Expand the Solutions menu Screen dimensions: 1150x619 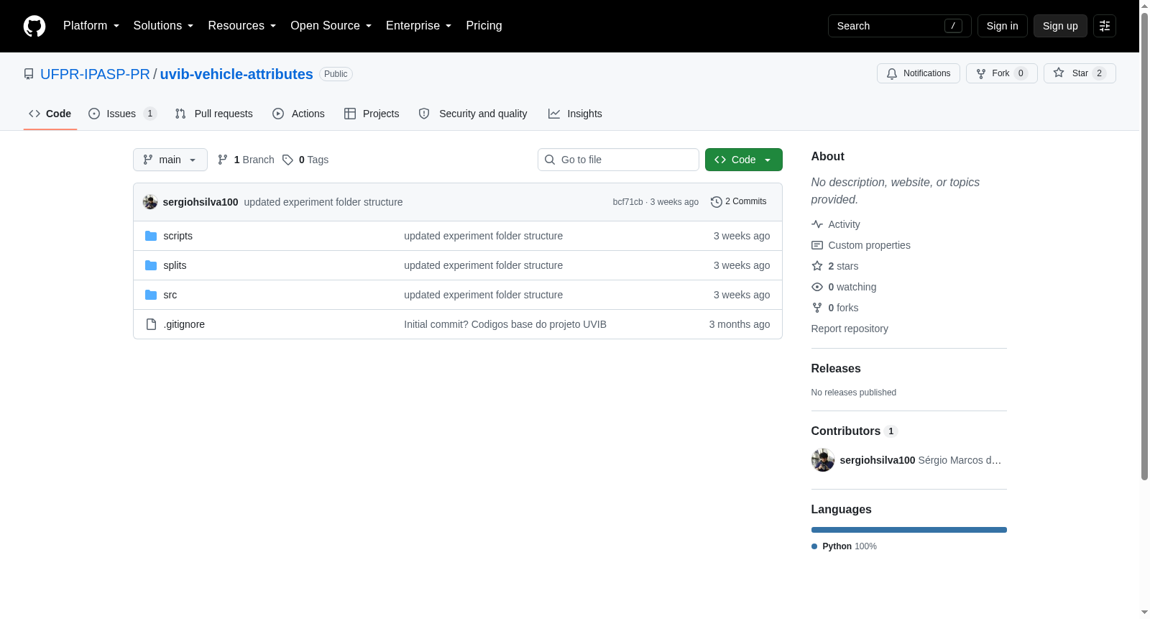point(163,26)
